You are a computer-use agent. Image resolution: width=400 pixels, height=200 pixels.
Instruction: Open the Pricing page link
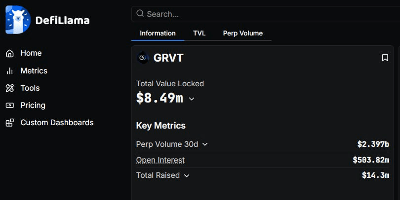pos(33,105)
